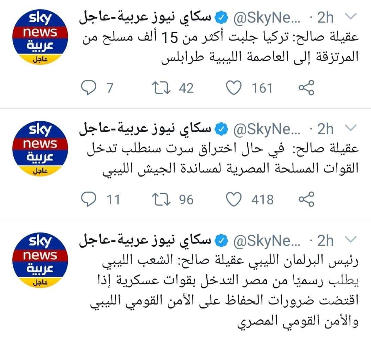This screenshot has height=341, width=371.
Task: Open the first tweet's chevron options menu
Action: (x=351, y=16)
